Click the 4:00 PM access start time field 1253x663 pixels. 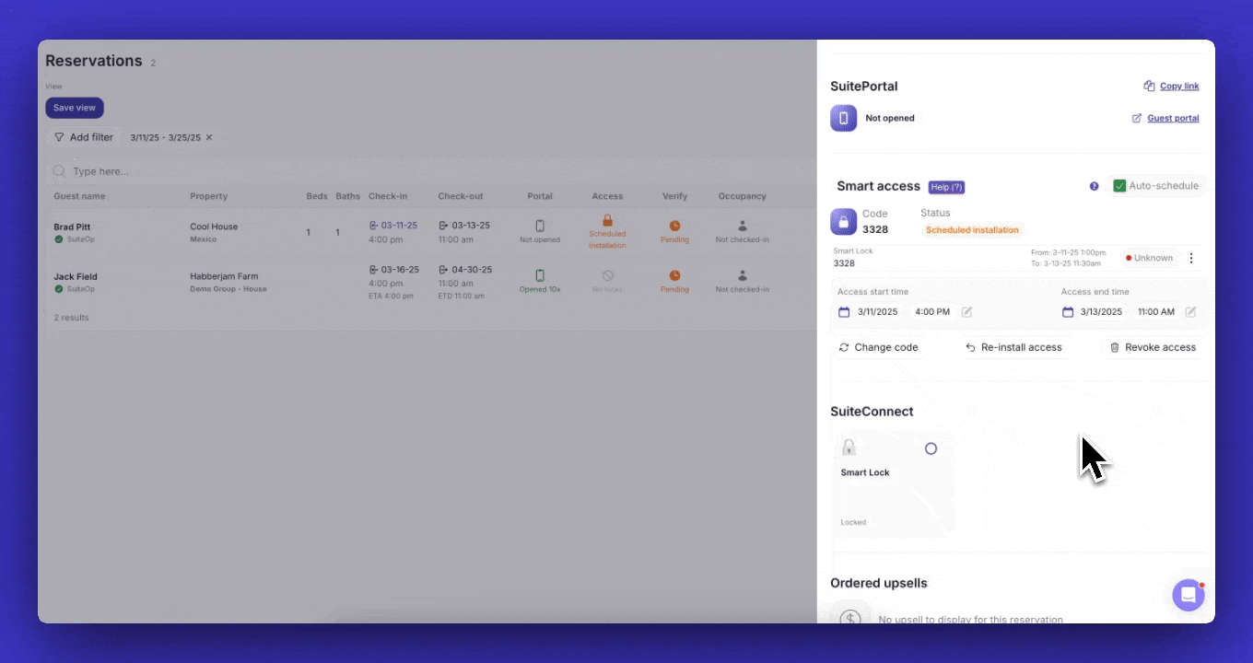pos(931,312)
